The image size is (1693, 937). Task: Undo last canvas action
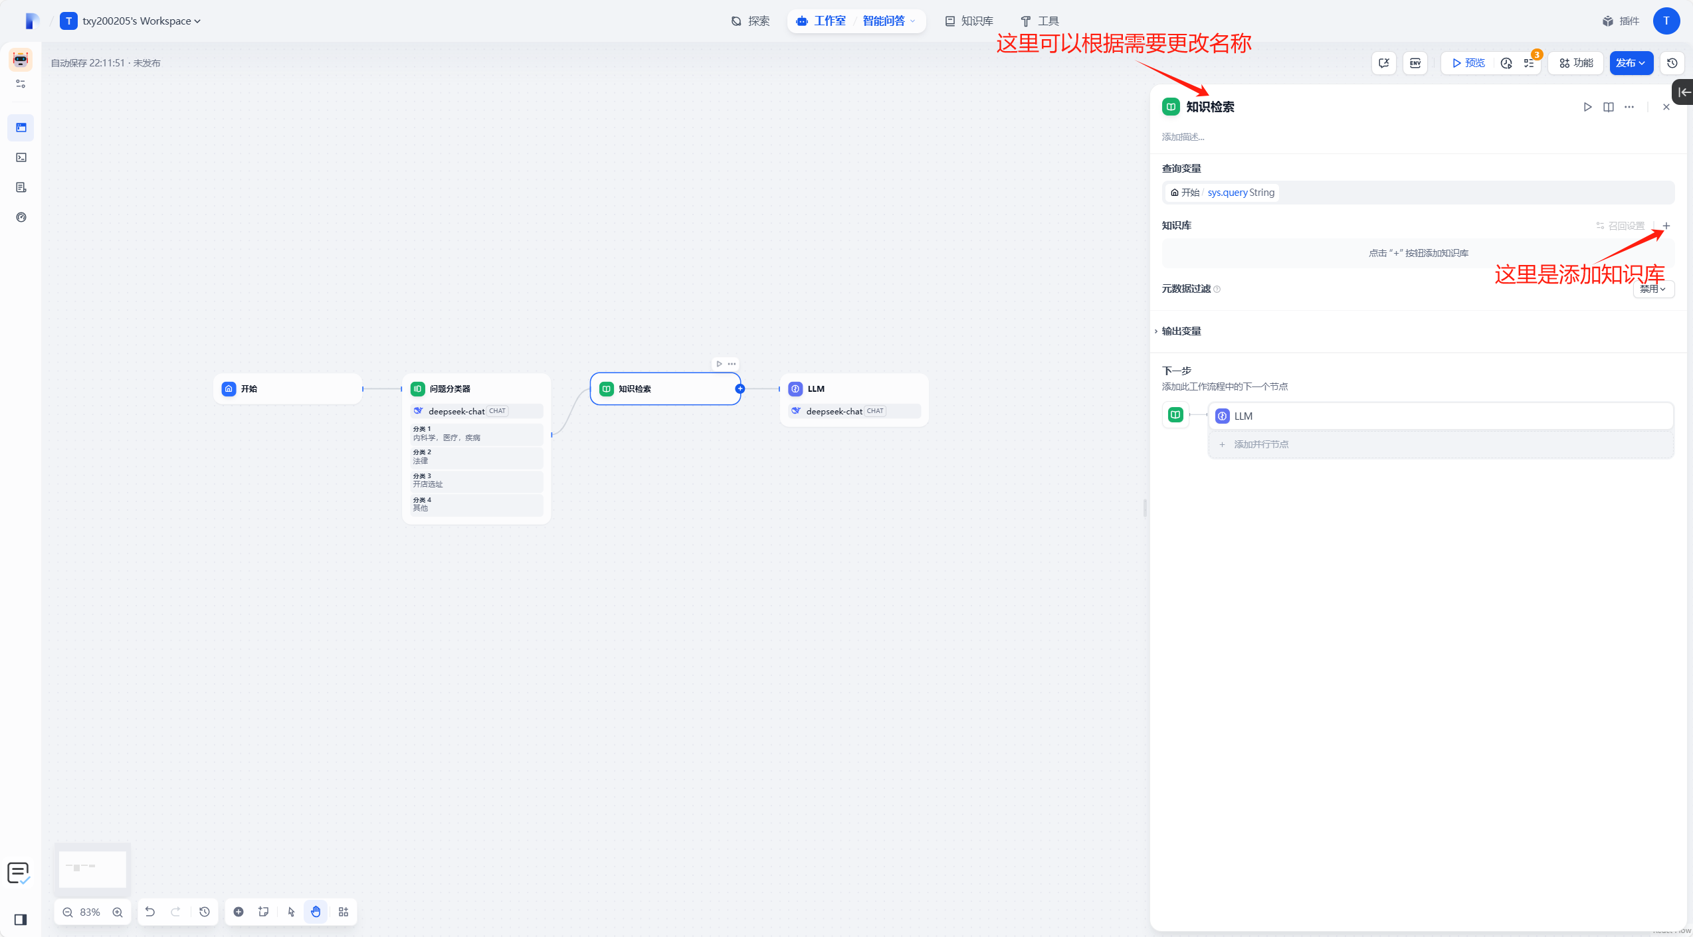tap(150, 912)
